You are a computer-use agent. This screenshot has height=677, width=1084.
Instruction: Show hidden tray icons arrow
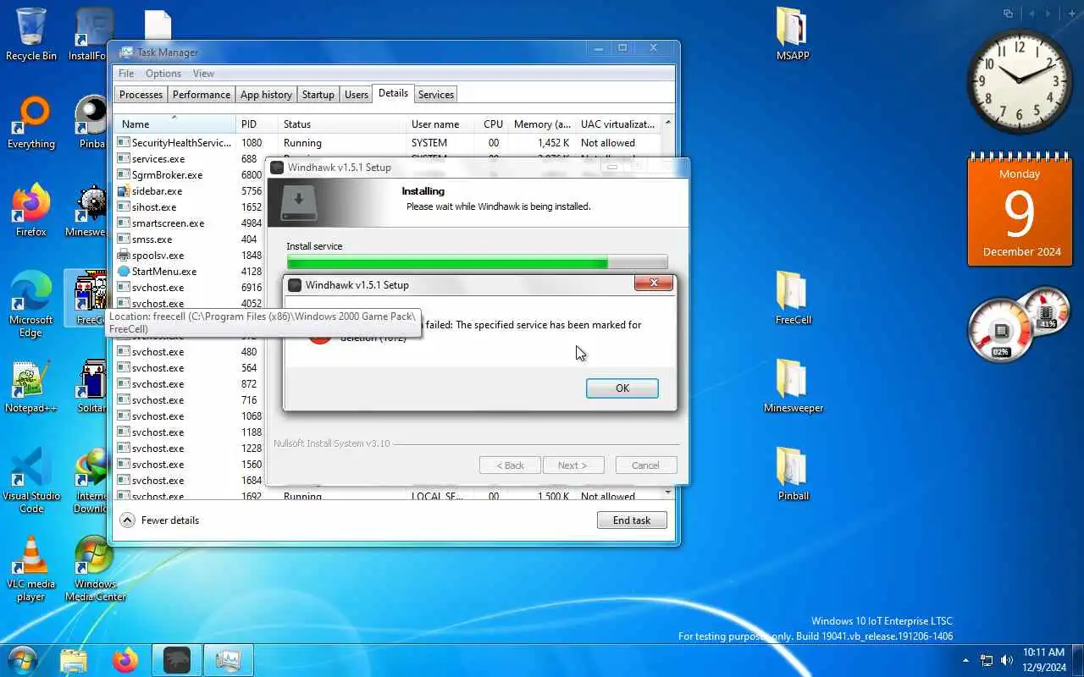(x=965, y=660)
